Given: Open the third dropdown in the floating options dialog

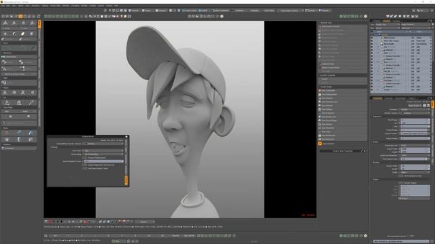Looking at the screenshot, I should [103, 154].
